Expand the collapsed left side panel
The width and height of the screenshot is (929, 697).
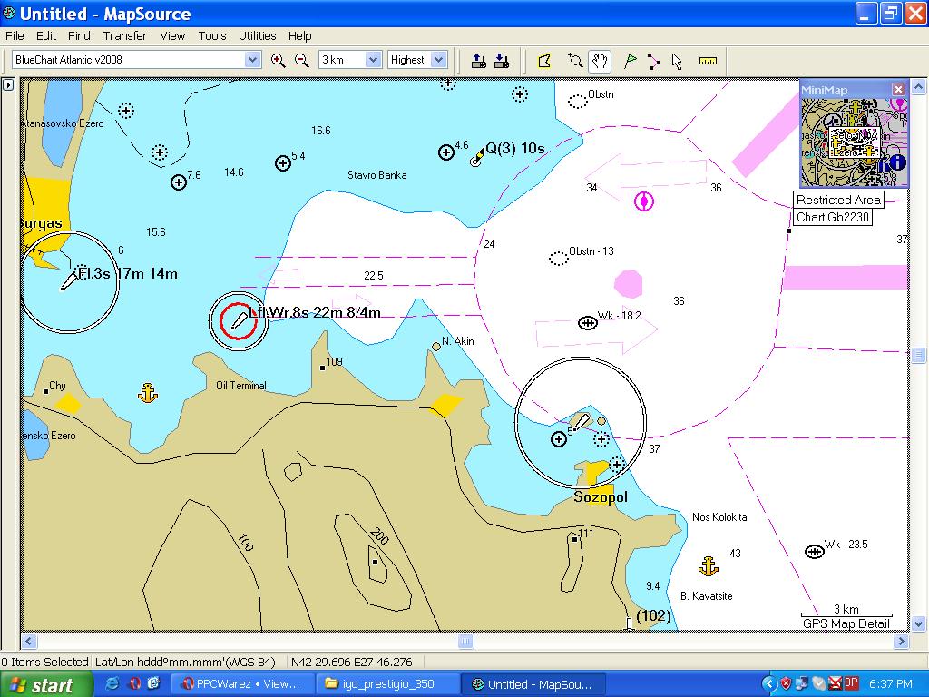(8, 84)
